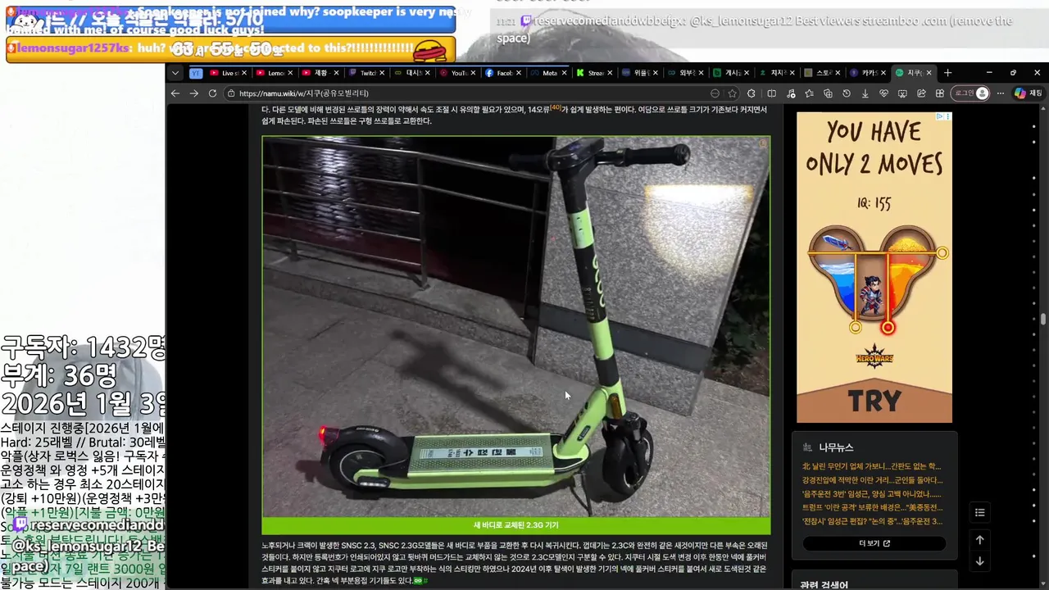Add this page to favorites with star

coord(732,93)
